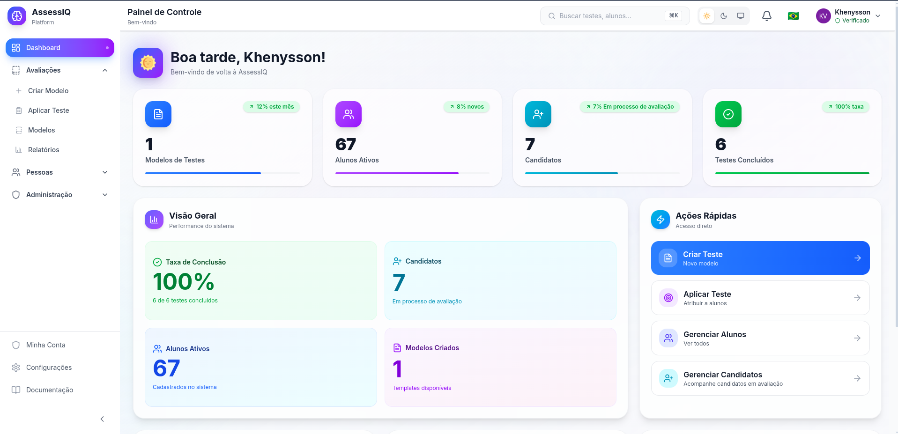Click the blue document icon on Modelos de Testes card
This screenshot has width=898, height=434.
click(x=158, y=114)
